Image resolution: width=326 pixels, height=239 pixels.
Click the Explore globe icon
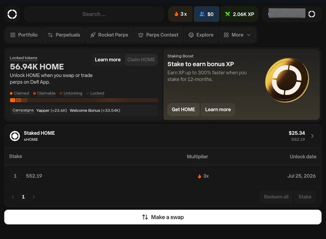[x=191, y=35]
